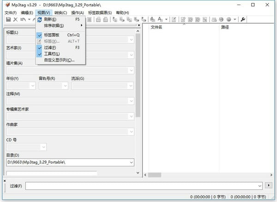Click the file list scroll-right arrow
Viewport: 277px width, 202px height.
tap(271, 175)
